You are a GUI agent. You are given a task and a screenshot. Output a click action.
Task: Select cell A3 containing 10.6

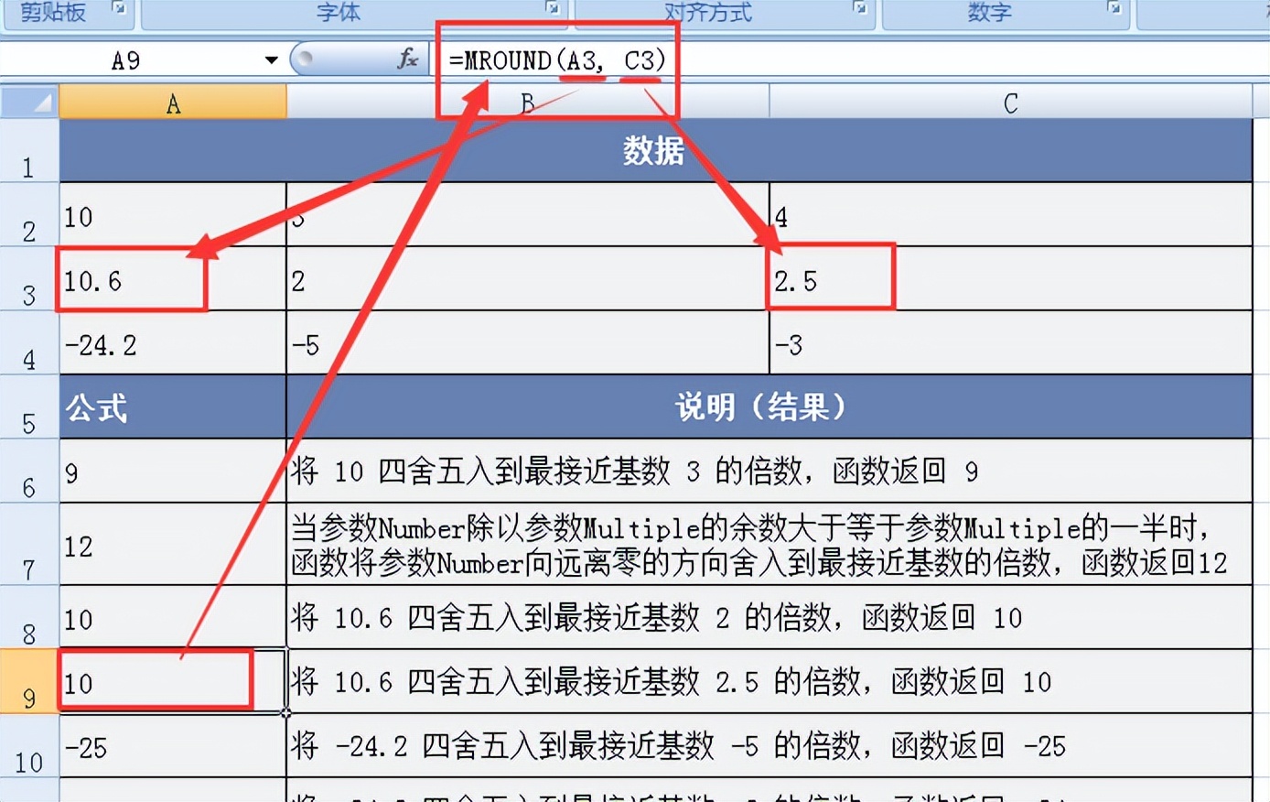pyautogui.click(x=173, y=279)
